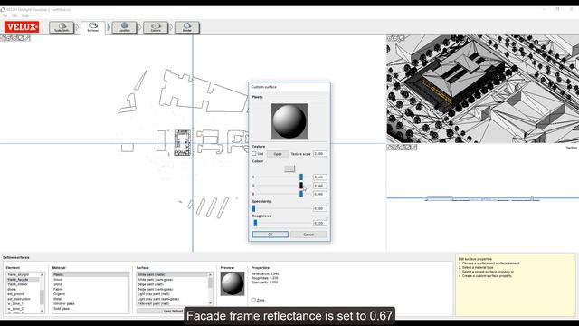Select frame_interior in Element list
Viewport: 579px width, 326px height.
(x=23, y=284)
